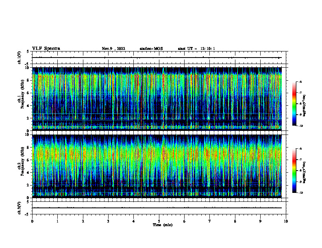The image size is (322, 248).
Task: Click the ch.1 spectrogram color bar
Action: coord(294,104)
